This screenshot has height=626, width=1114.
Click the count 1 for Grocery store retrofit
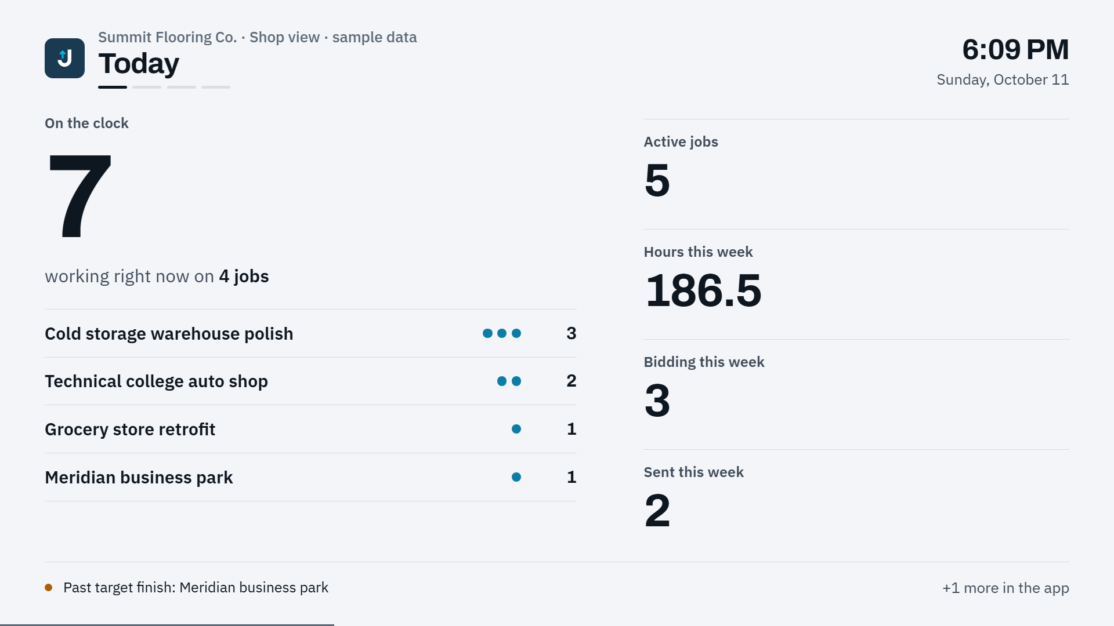[572, 429]
